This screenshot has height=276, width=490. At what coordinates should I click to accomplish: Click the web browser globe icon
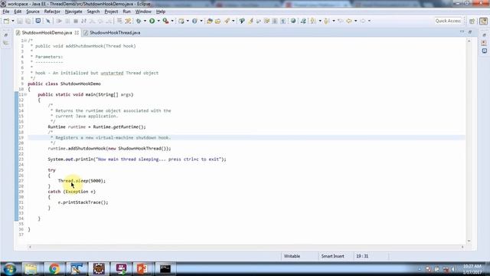click(293, 21)
